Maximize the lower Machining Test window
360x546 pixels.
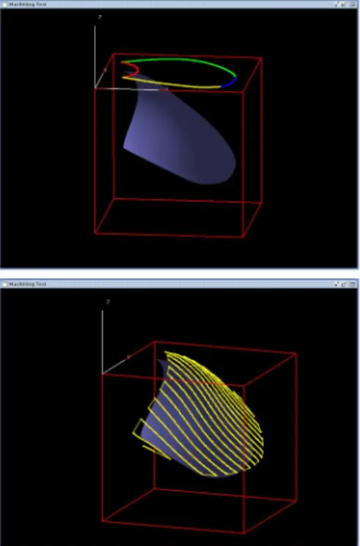click(345, 284)
